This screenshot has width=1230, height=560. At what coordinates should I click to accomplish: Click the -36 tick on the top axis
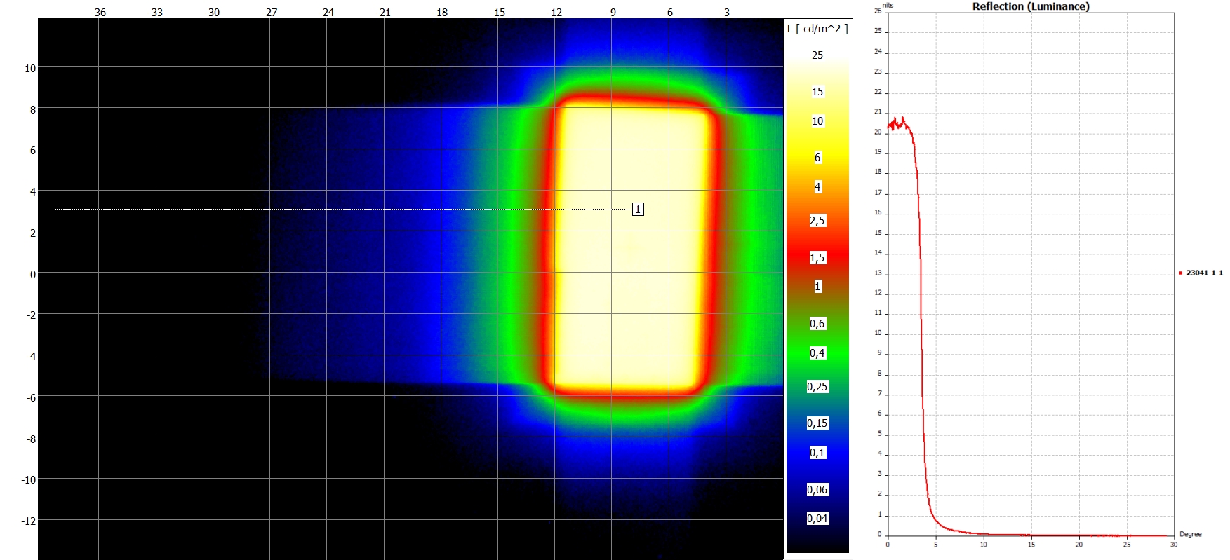click(x=99, y=13)
